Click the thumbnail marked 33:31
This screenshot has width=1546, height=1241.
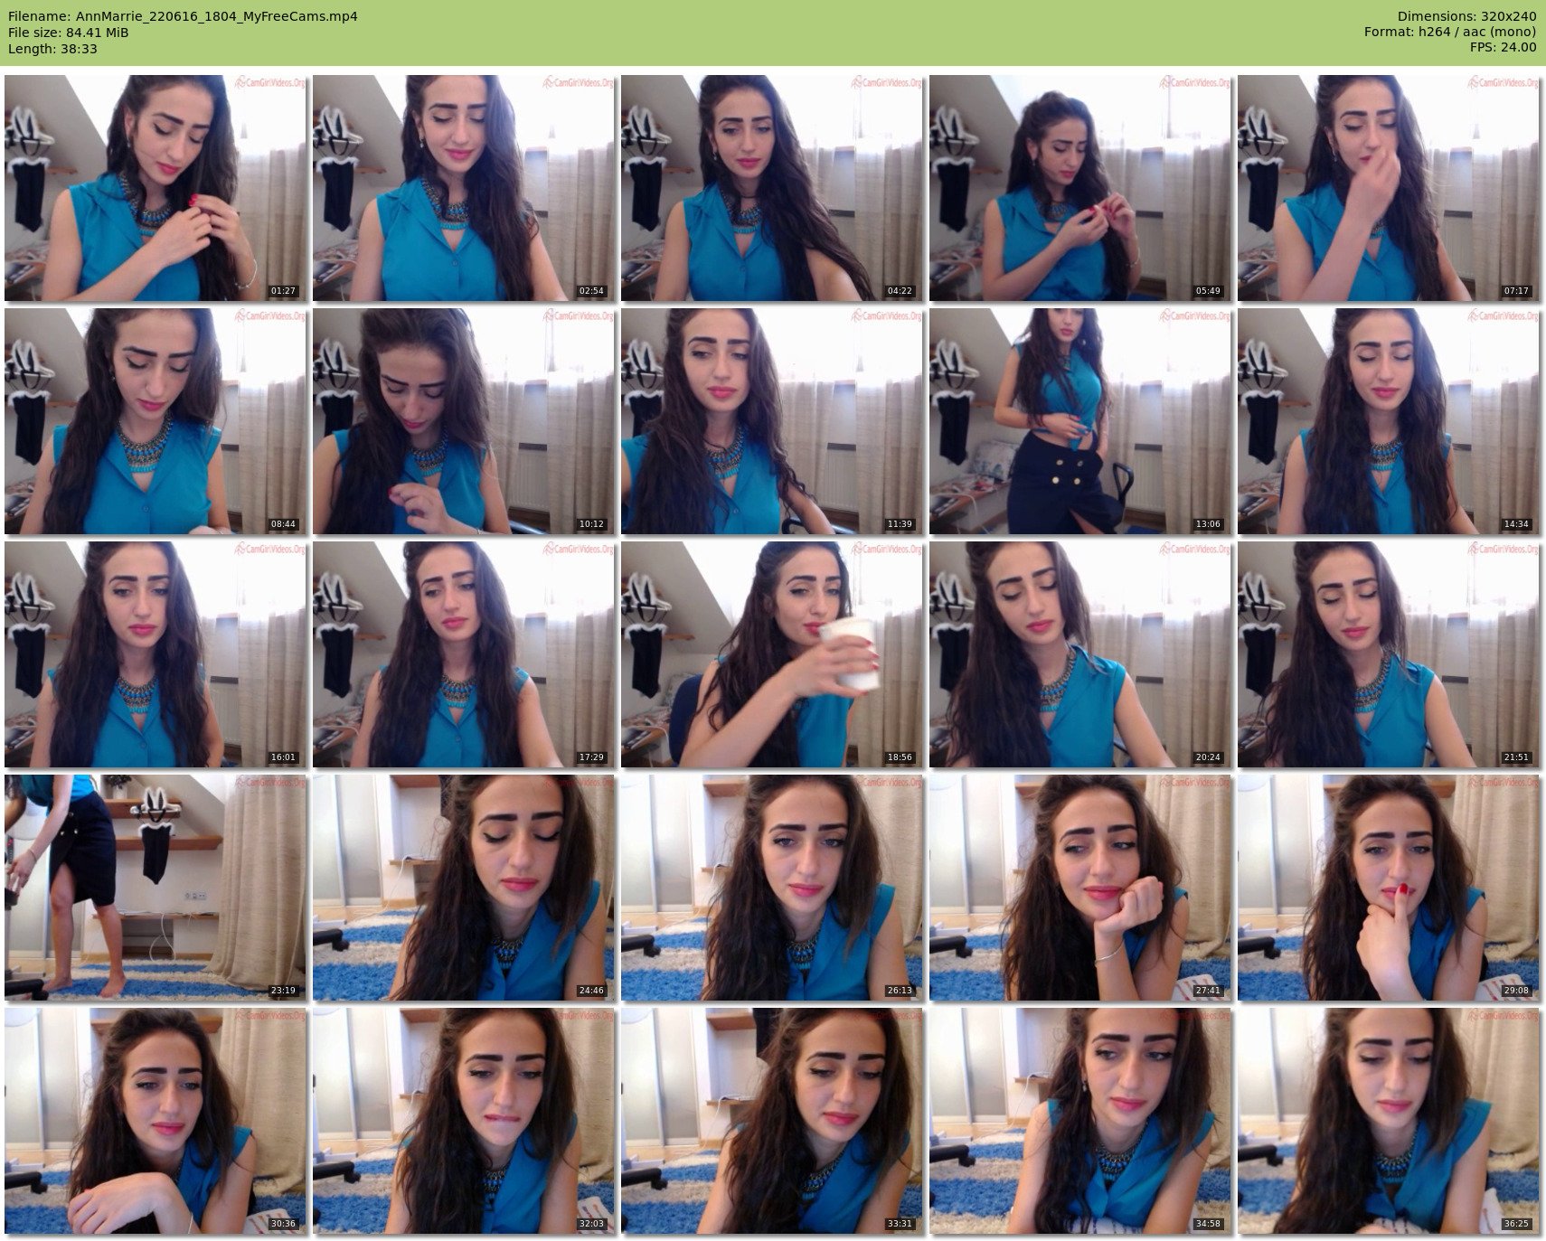pyautogui.click(x=772, y=1121)
